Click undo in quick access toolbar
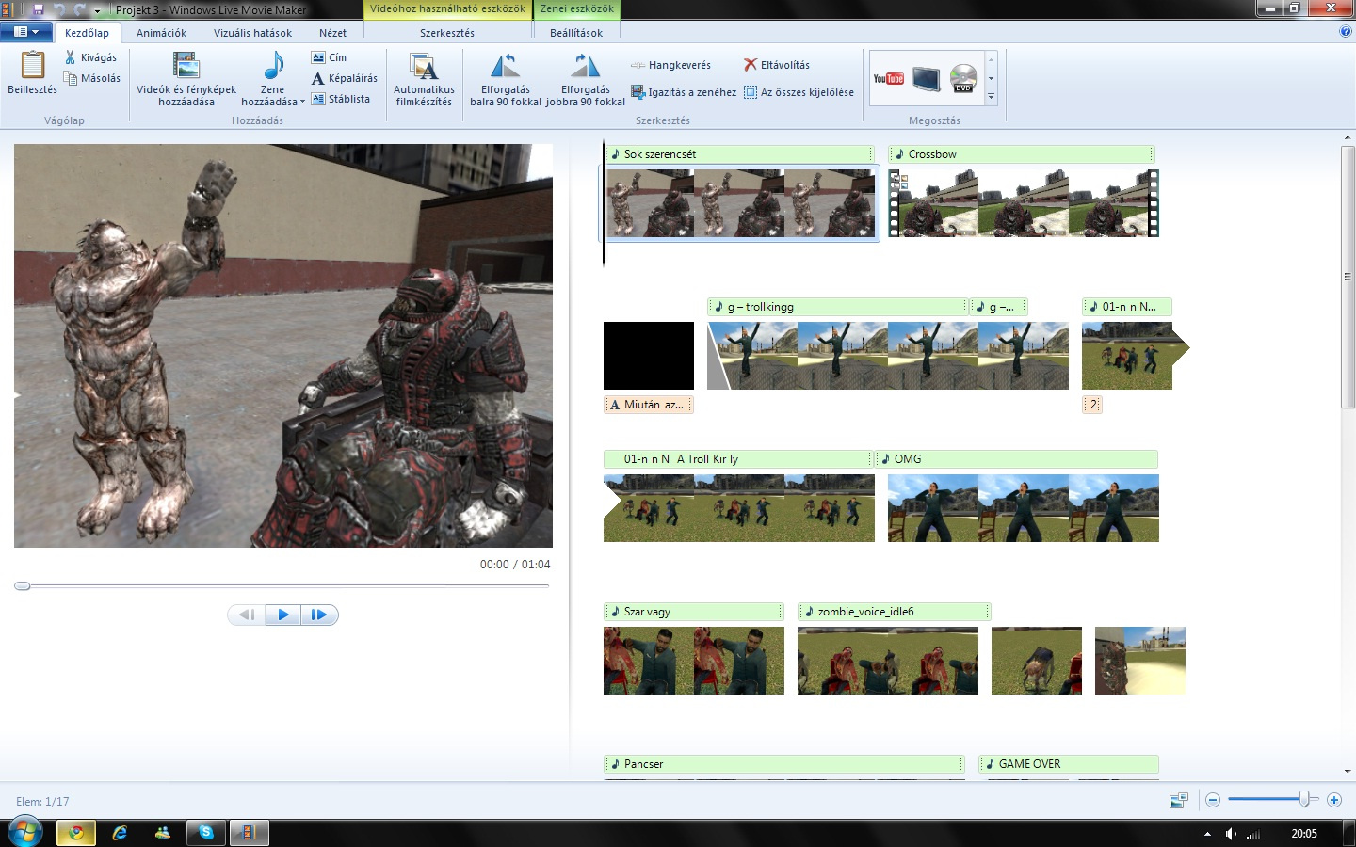The width and height of the screenshot is (1356, 847). (59, 9)
